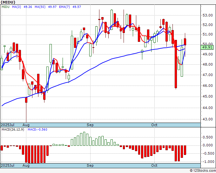
Task: Click the Aug label on price chart axis
Action: (26, 125)
